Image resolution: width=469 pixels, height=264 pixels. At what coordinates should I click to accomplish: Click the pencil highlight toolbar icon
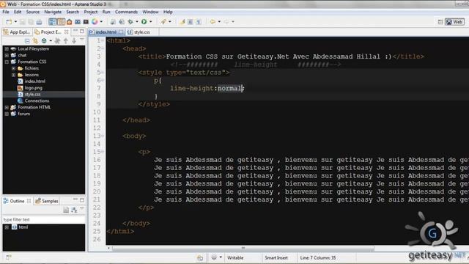182,22
